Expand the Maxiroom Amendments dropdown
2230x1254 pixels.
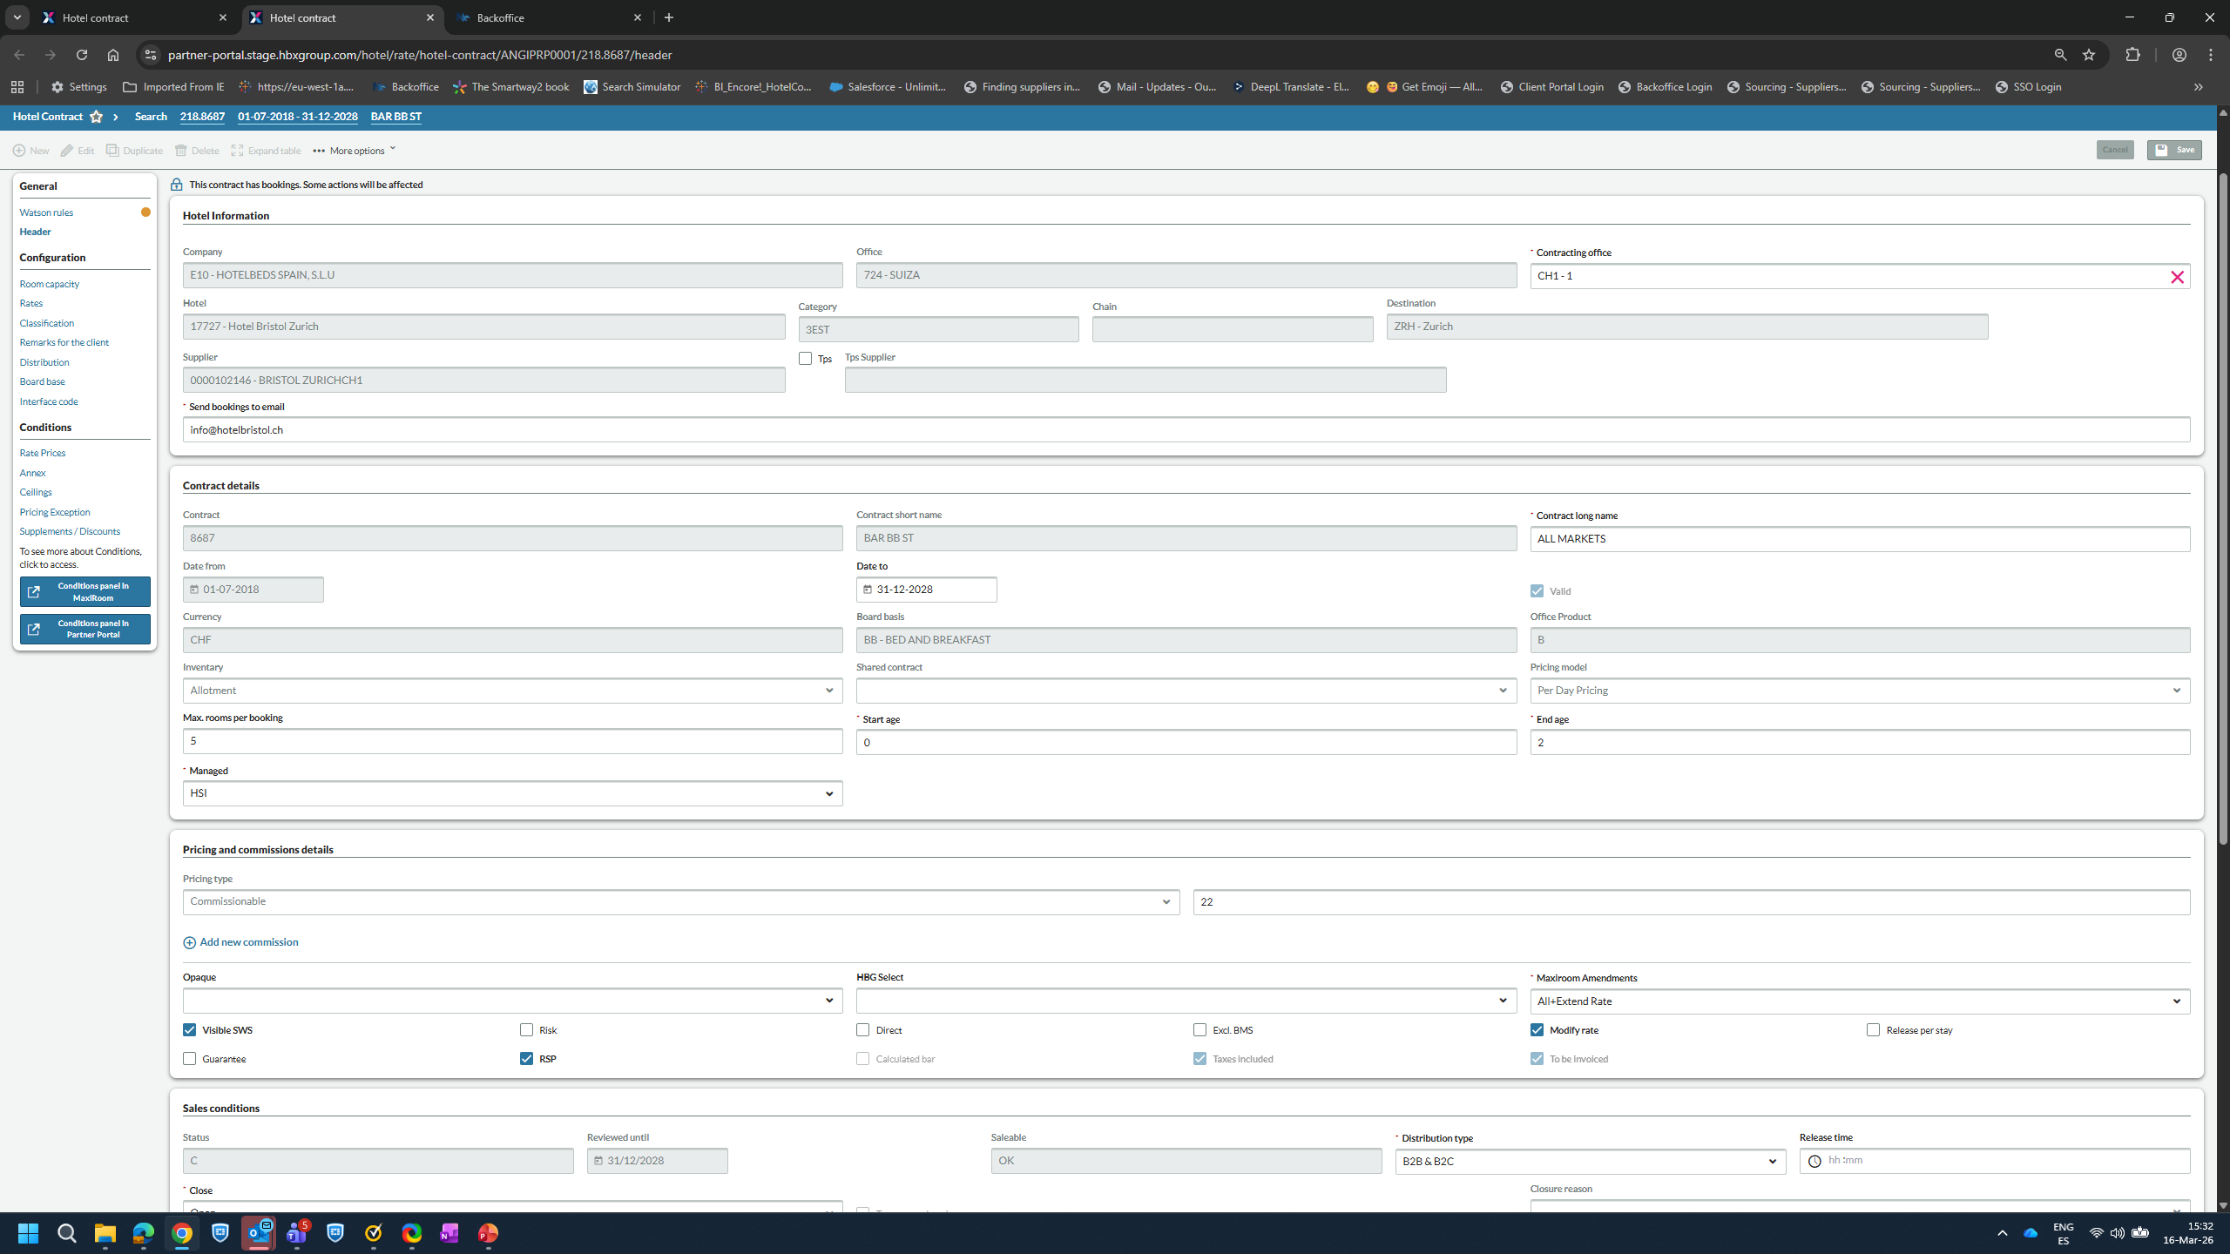click(x=1860, y=1001)
